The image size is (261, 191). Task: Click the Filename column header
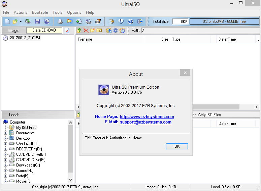pyautogui.click(x=109, y=39)
